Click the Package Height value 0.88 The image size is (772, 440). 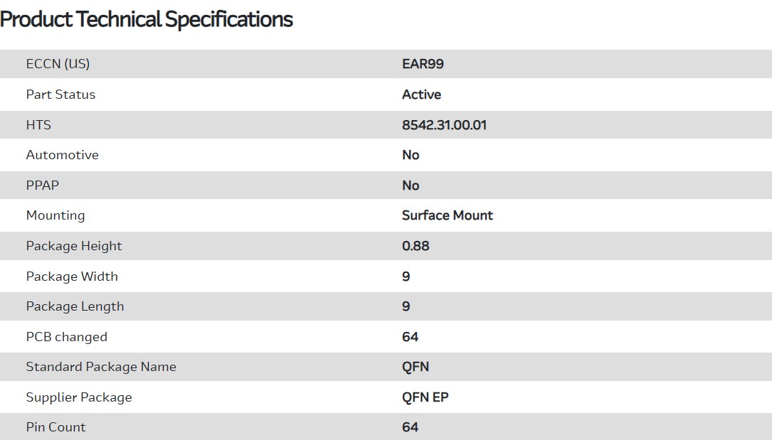(x=416, y=246)
